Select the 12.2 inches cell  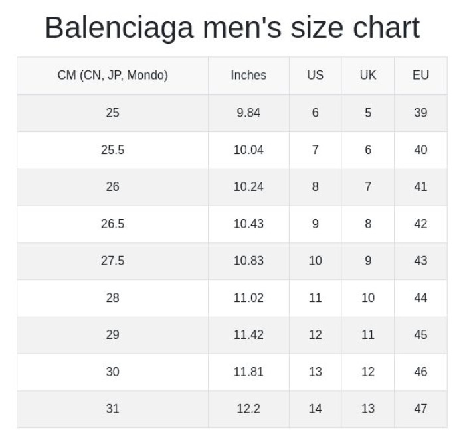[x=248, y=409]
